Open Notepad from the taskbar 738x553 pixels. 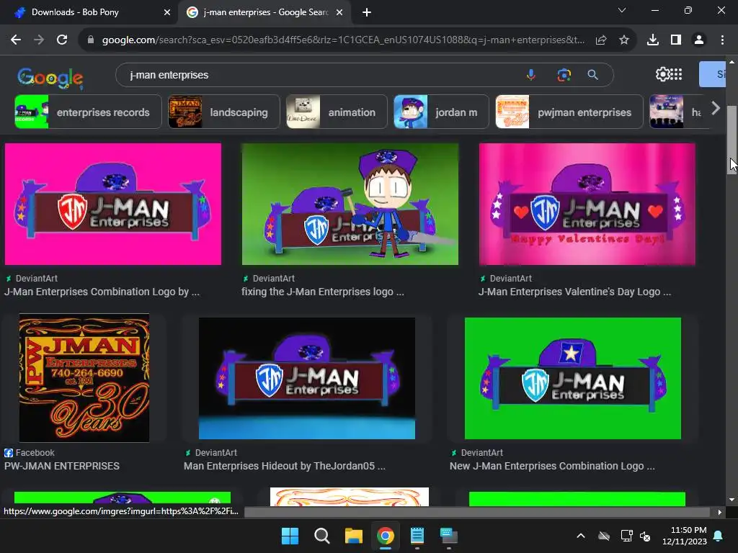pos(417,536)
